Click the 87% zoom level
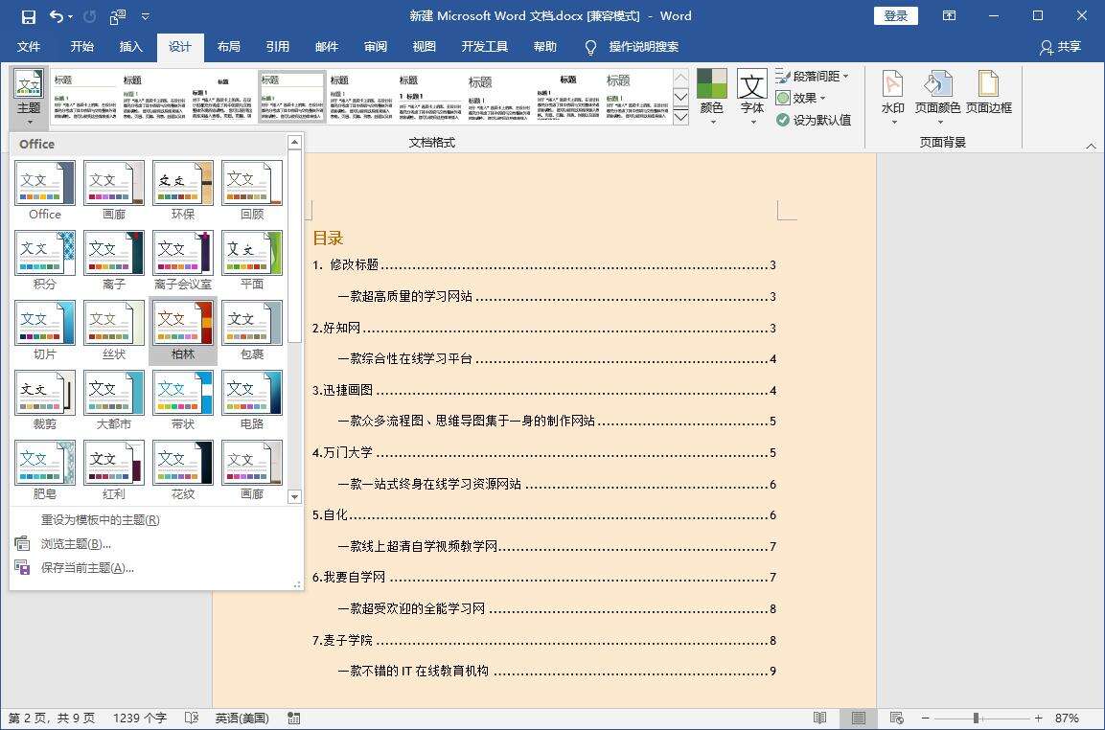This screenshot has height=730, width=1105. (1067, 718)
